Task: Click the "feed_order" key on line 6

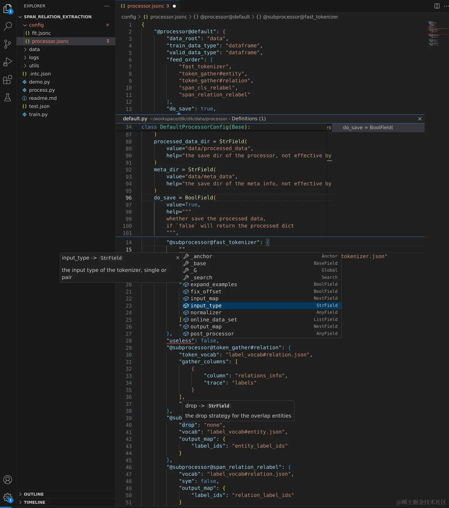Action: [185, 60]
